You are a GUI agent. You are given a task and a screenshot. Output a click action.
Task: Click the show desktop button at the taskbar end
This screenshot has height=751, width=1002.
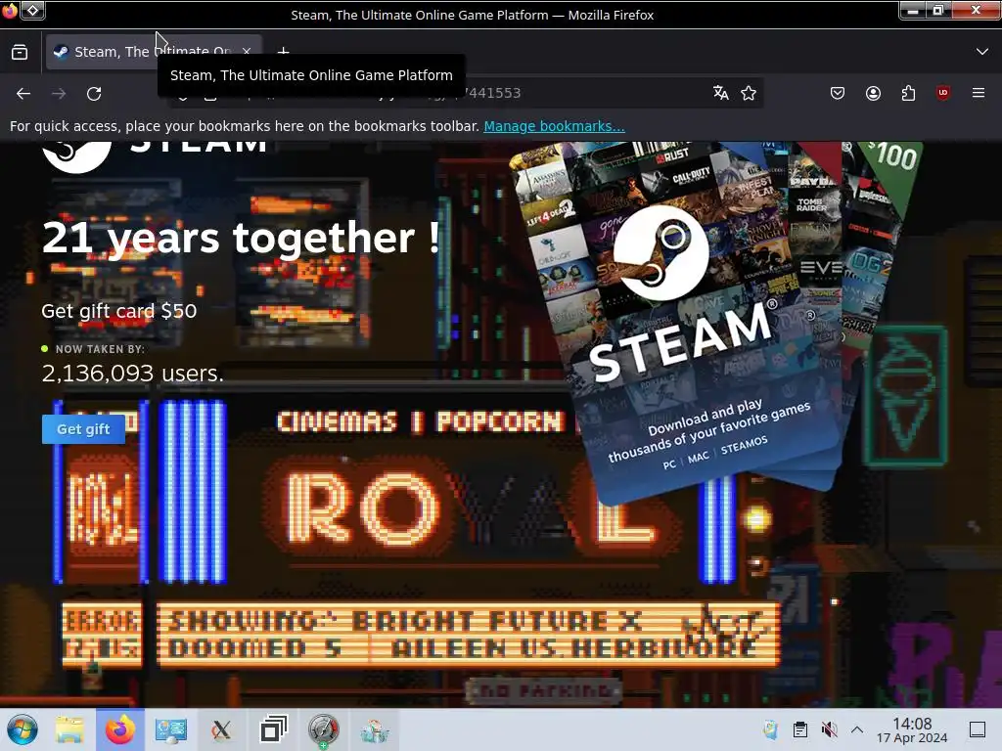point(978,729)
